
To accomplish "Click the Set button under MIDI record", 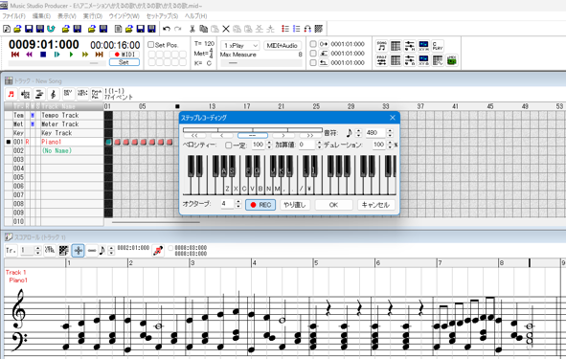I will [125, 62].
